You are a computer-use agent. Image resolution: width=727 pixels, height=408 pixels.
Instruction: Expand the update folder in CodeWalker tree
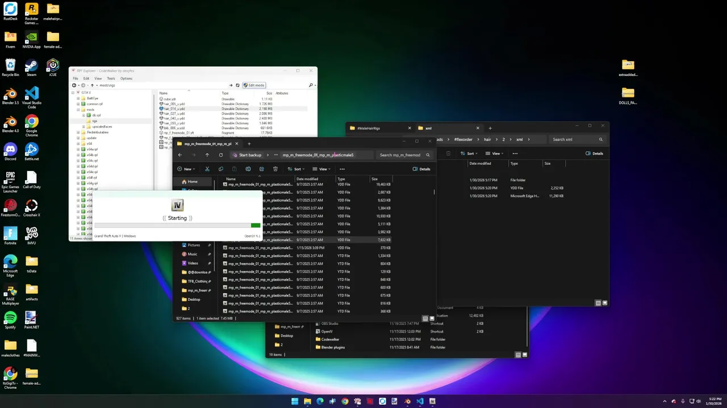(x=78, y=138)
